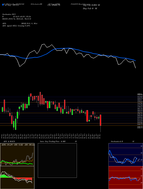Open the MACD histogram chart panel
This screenshot has height=189, width=143.
point(17,178)
